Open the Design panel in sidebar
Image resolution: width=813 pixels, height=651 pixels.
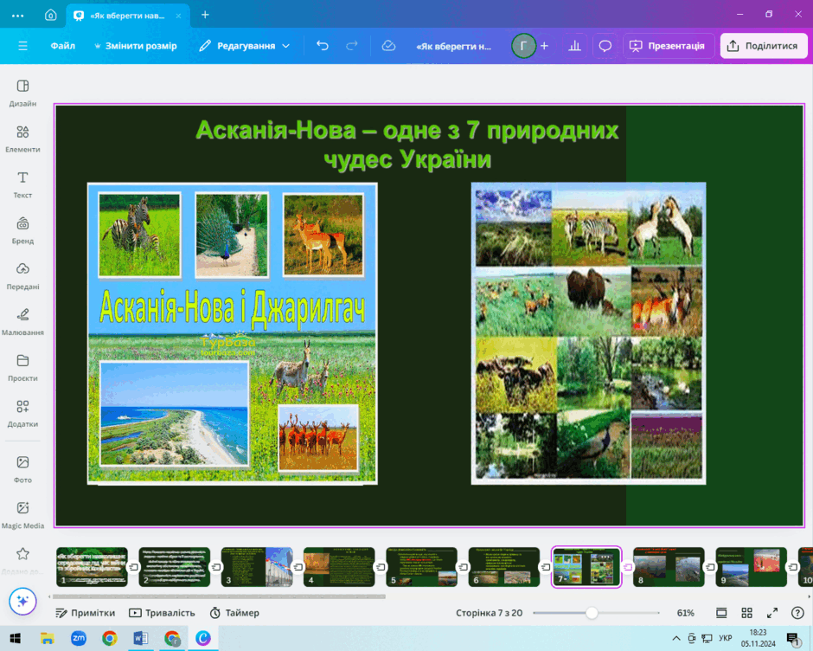[22, 93]
